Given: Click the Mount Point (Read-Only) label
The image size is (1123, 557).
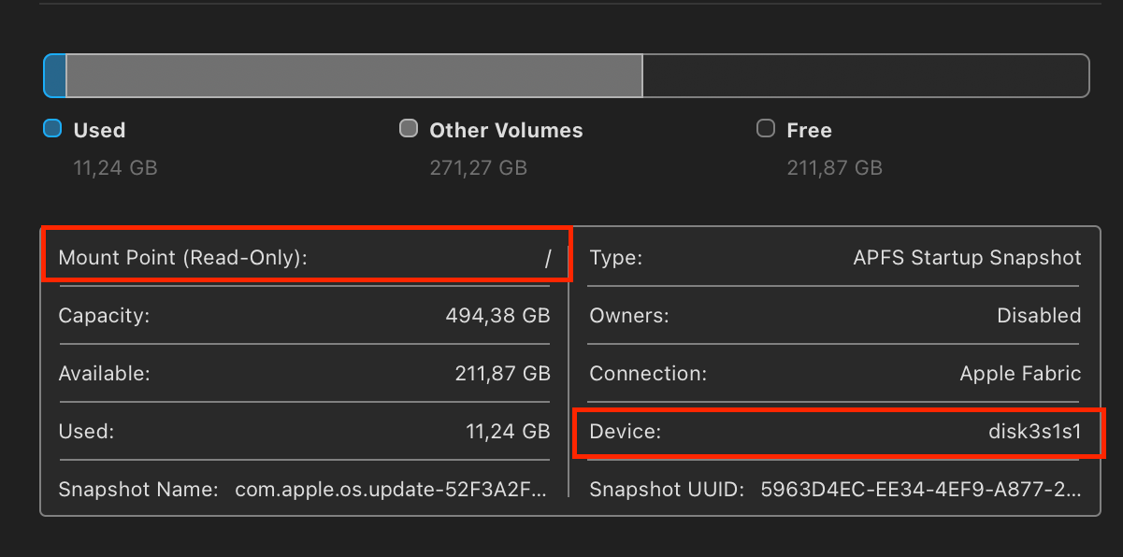Looking at the screenshot, I should coord(182,258).
